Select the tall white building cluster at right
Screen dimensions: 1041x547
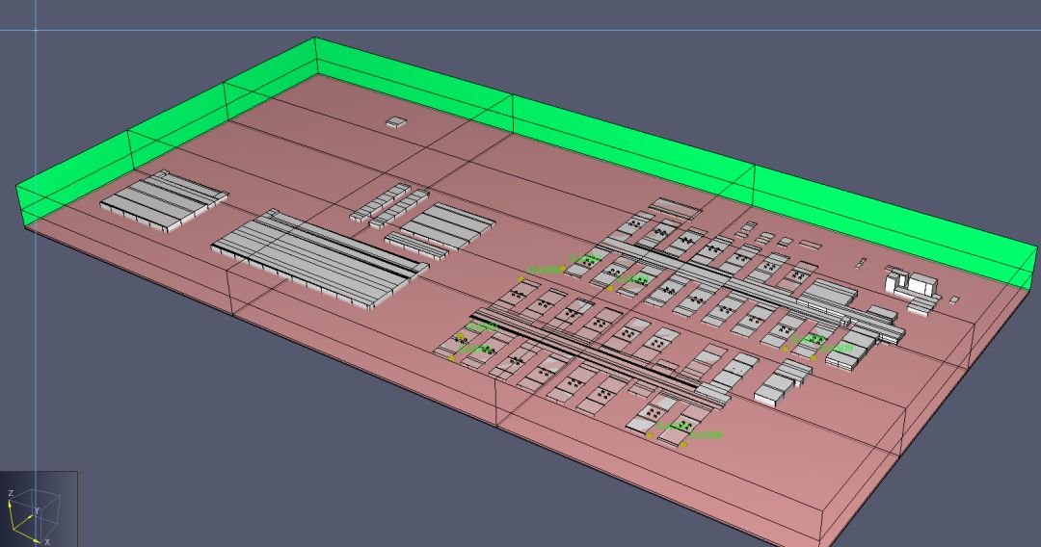pos(911,282)
